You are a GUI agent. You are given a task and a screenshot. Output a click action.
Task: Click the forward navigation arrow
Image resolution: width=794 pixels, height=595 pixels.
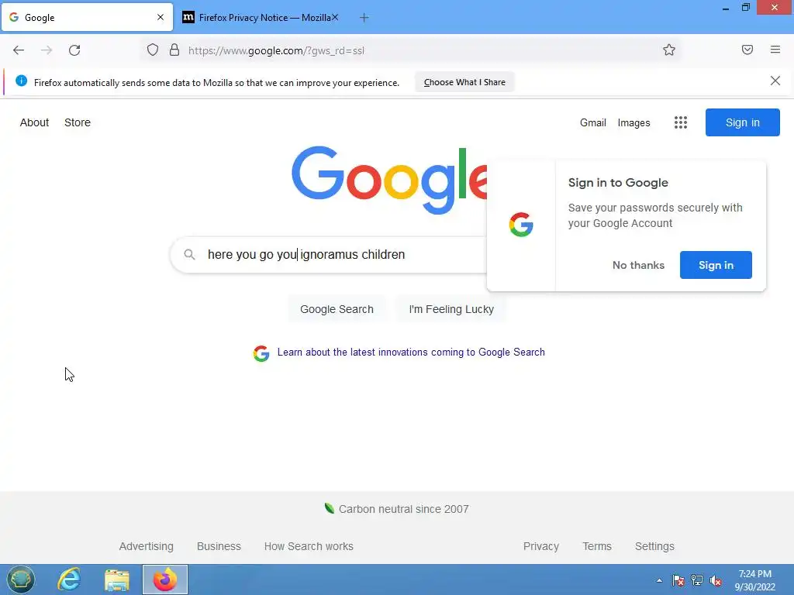47,50
